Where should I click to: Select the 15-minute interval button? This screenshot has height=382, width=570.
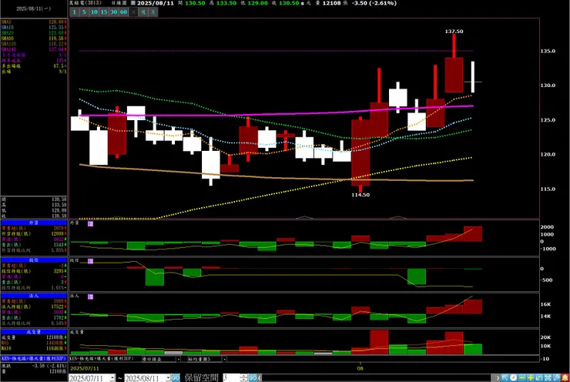(104, 12)
